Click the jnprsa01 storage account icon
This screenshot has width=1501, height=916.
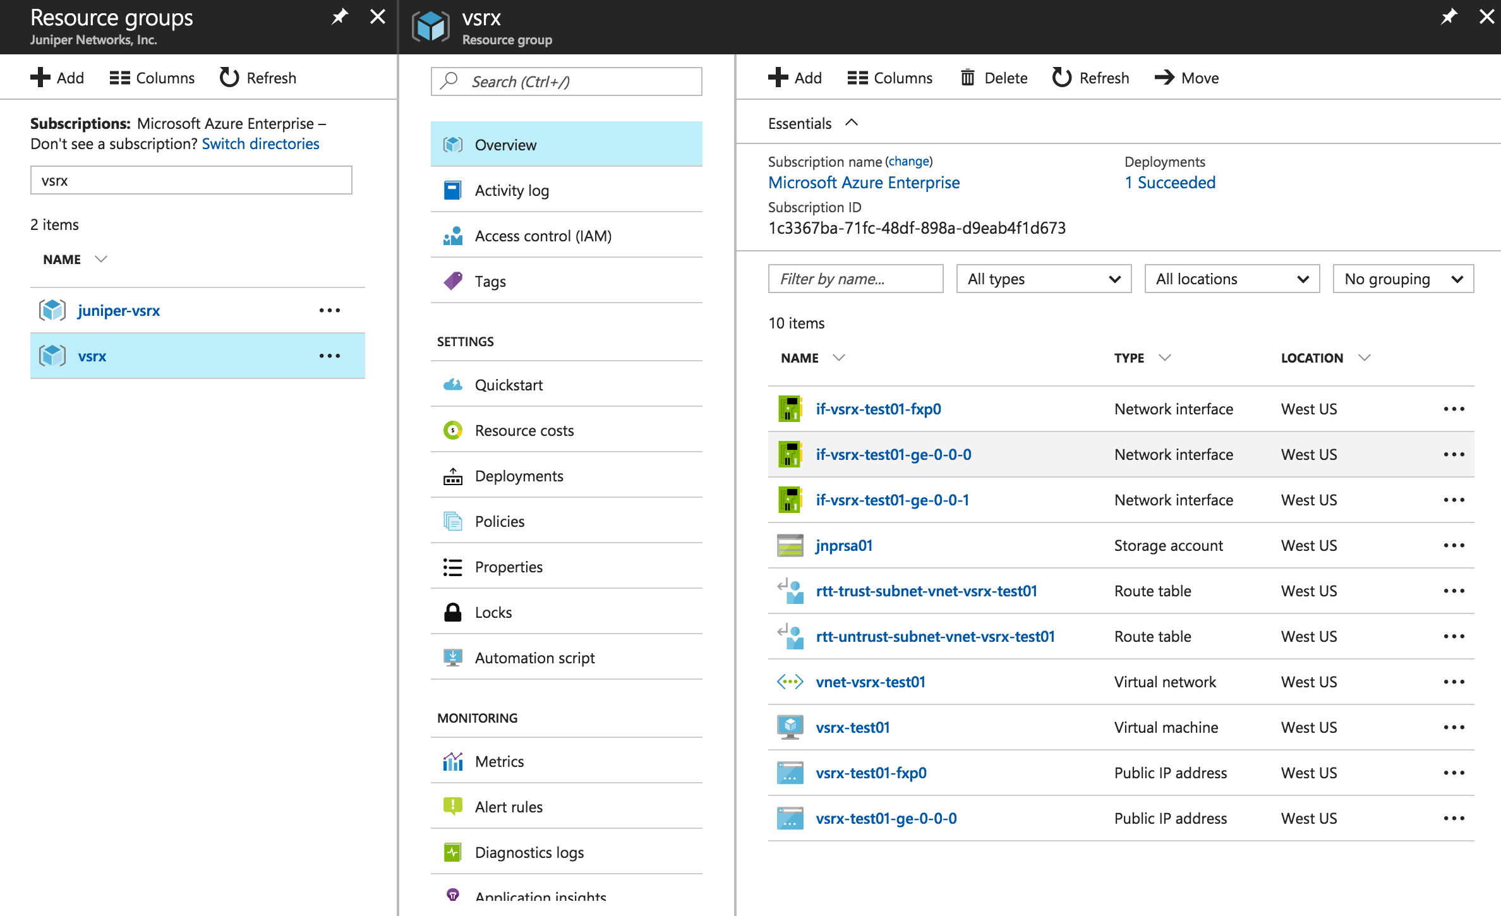tap(790, 545)
